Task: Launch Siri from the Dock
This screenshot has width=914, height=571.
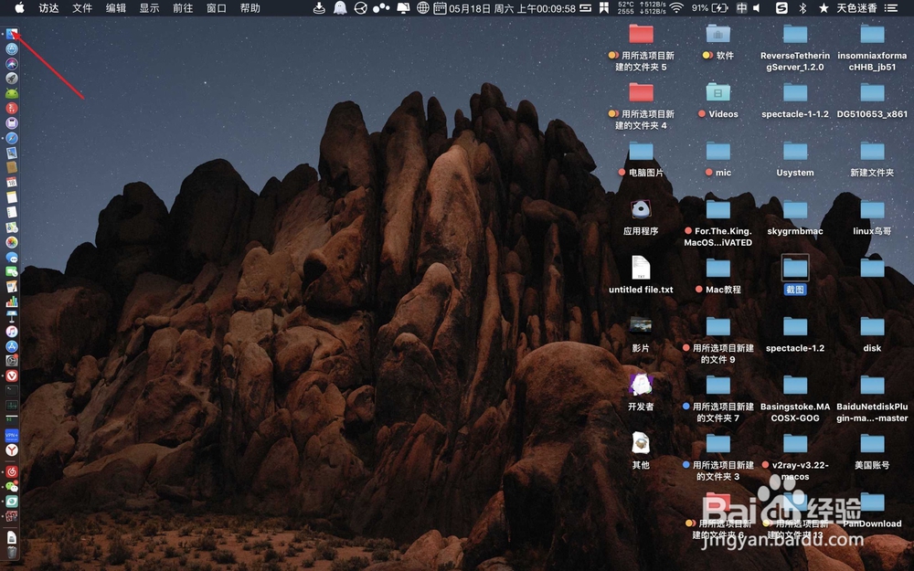Action: point(12,64)
